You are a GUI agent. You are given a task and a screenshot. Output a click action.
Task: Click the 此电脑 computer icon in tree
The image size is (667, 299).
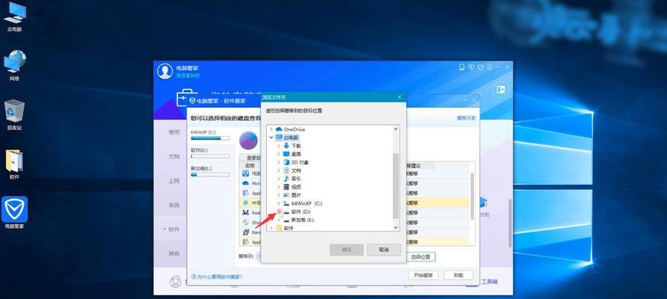[279, 138]
